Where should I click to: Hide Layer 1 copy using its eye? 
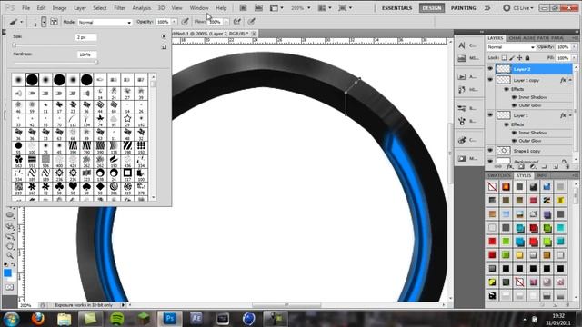click(x=490, y=80)
